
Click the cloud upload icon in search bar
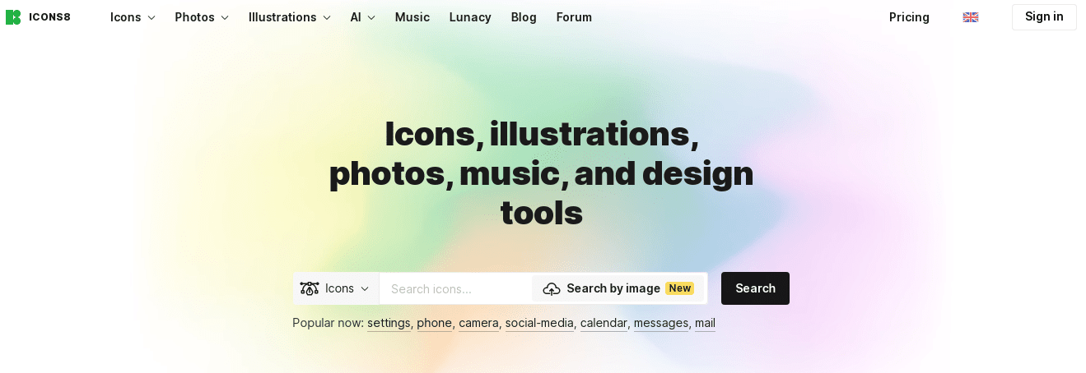pyautogui.click(x=552, y=288)
